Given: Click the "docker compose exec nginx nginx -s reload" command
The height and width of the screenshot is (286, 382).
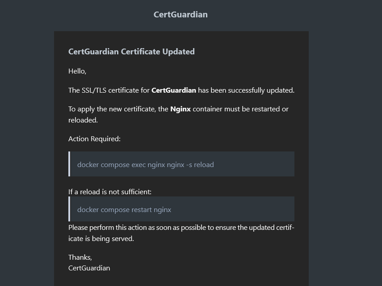Looking at the screenshot, I should click(146, 165).
